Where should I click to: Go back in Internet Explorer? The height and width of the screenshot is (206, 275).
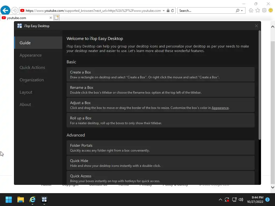(x=5, y=10)
